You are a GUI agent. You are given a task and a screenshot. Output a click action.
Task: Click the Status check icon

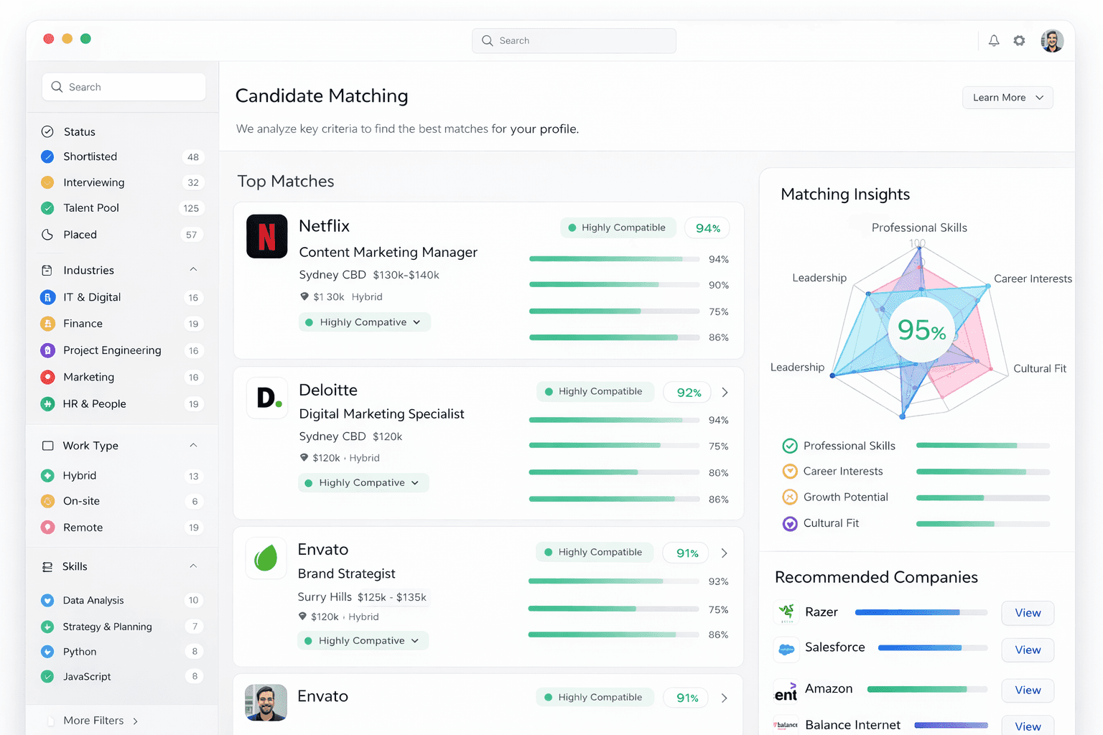click(47, 131)
